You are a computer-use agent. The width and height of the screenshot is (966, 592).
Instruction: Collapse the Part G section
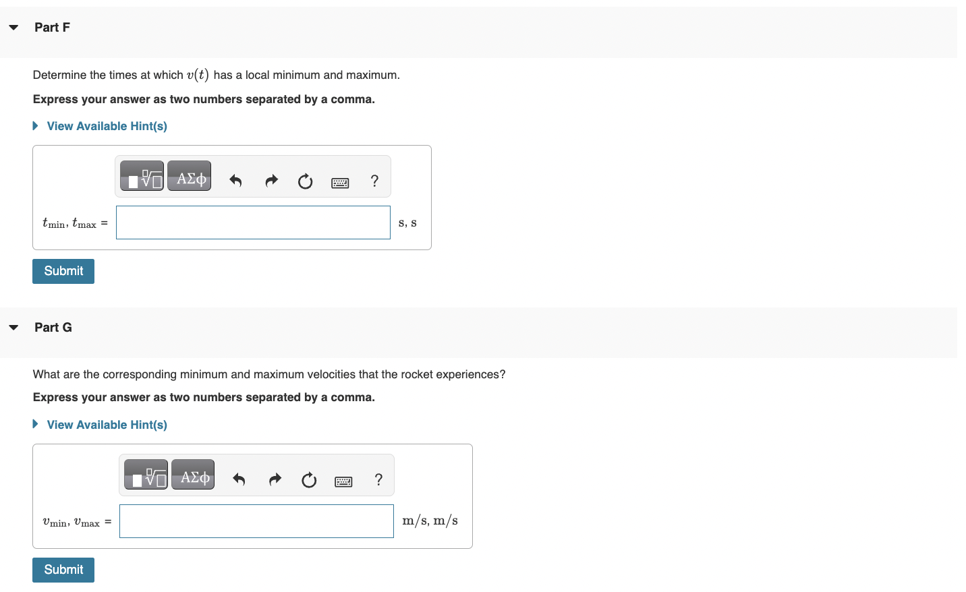pyautogui.click(x=13, y=327)
